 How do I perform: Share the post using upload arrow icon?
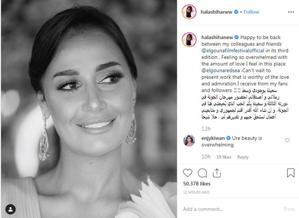tap(217, 173)
